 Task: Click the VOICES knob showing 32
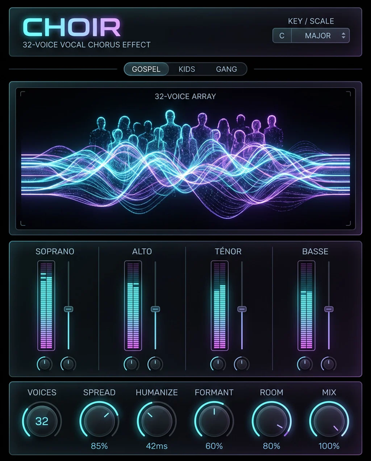(x=41, y=421)
